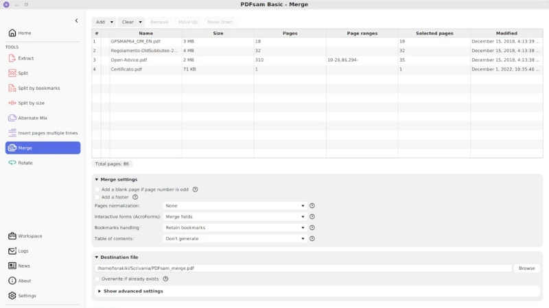Click the Browse button

tap(526, 268)
